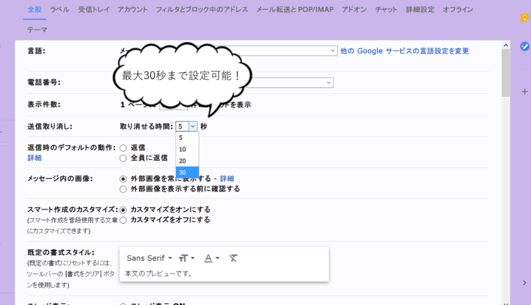Choose 5 seconds in the dropdown list
Viewport: 531px width, 305px height.
[187, 138]
